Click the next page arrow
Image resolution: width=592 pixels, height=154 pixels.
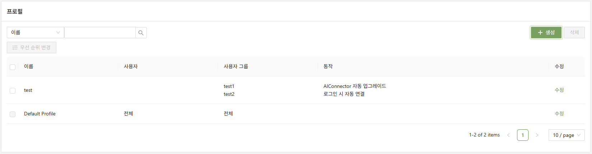point(537,135)
